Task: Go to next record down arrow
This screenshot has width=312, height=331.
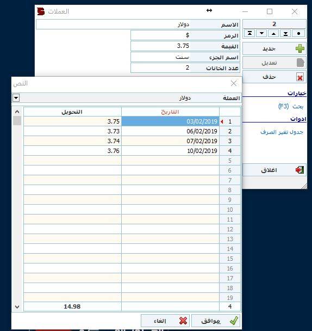Action: [x=261, y=33]
